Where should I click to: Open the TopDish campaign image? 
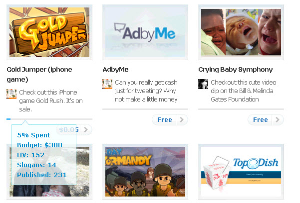241,172
